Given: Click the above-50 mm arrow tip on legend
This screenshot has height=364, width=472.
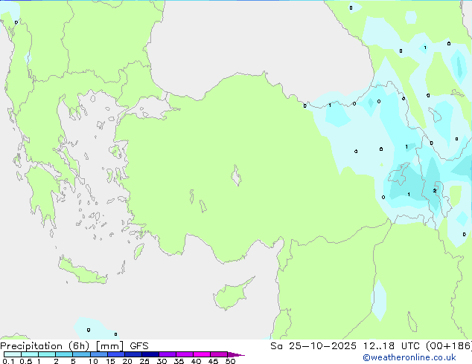Looking at the screenshot, I should [x=236, y=354].
